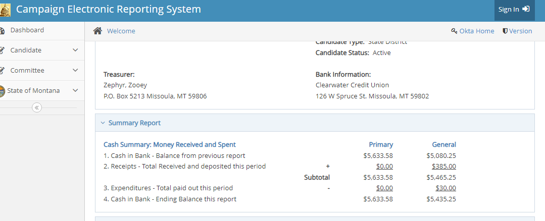545x221 pixels.
Task: Click the Summary Report panel title
Action: (134, 123)
